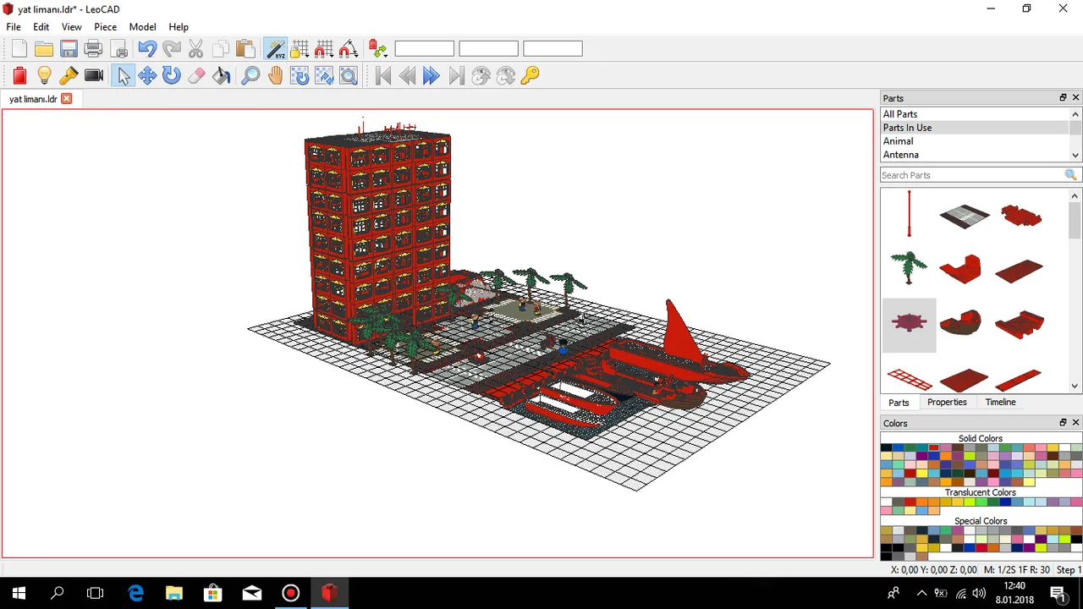Screen dimensions: 1083x609
Task: Select All Parts category
Action: click(975, 114)
